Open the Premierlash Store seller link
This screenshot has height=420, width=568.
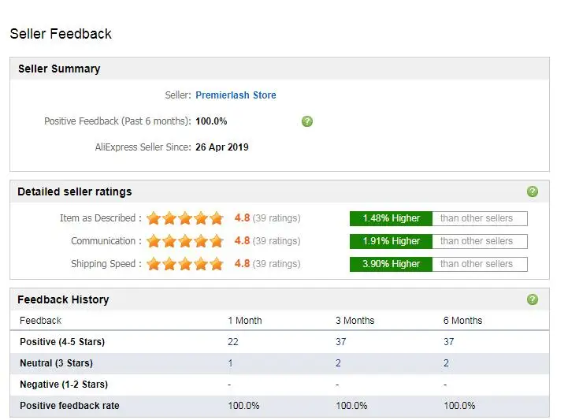coord(236,95)
